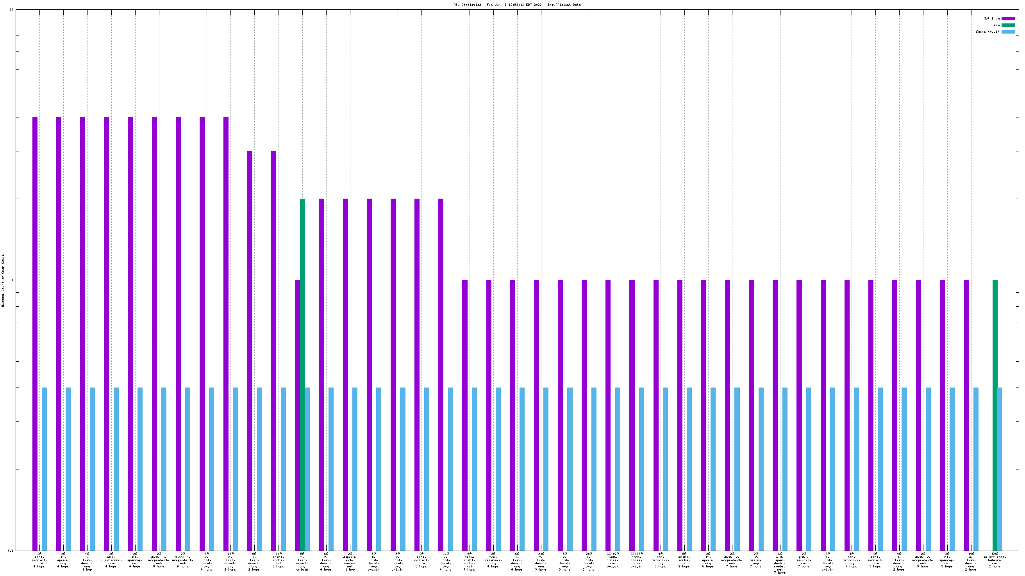1025x576 pixels.
Task: Click the 'dnsbl-3.uceprotect.net 9 hops' axis label
Action: [x=183, y=560]
